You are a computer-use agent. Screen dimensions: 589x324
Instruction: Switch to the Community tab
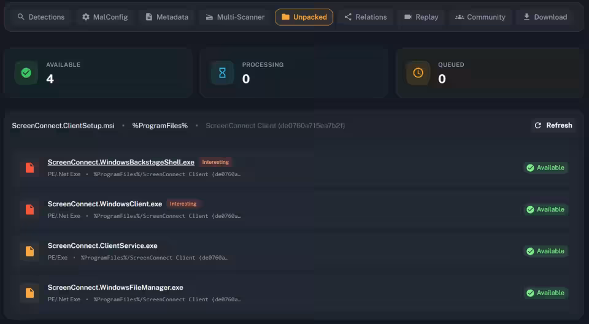480,17
